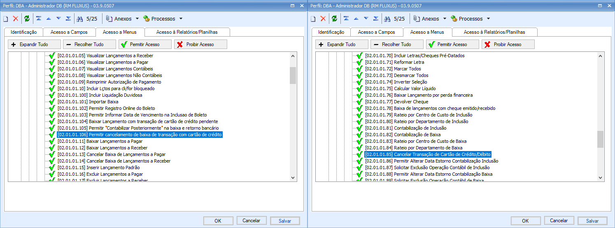Click the binoculars search icon in right window
This screenshot has height=228, width=615.
tap(387, 19)
